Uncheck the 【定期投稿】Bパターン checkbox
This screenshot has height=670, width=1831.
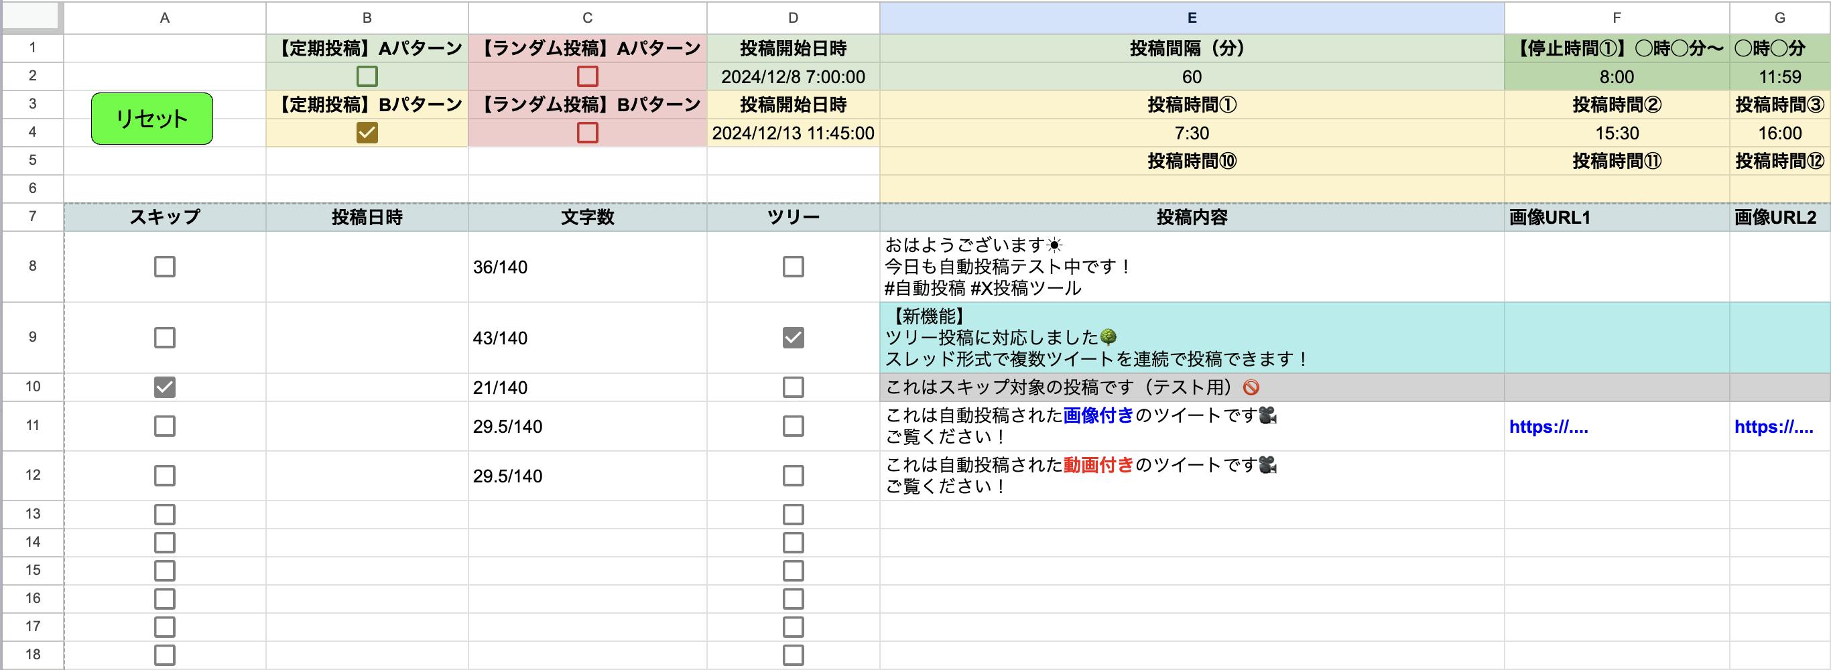tap(367, 133)
